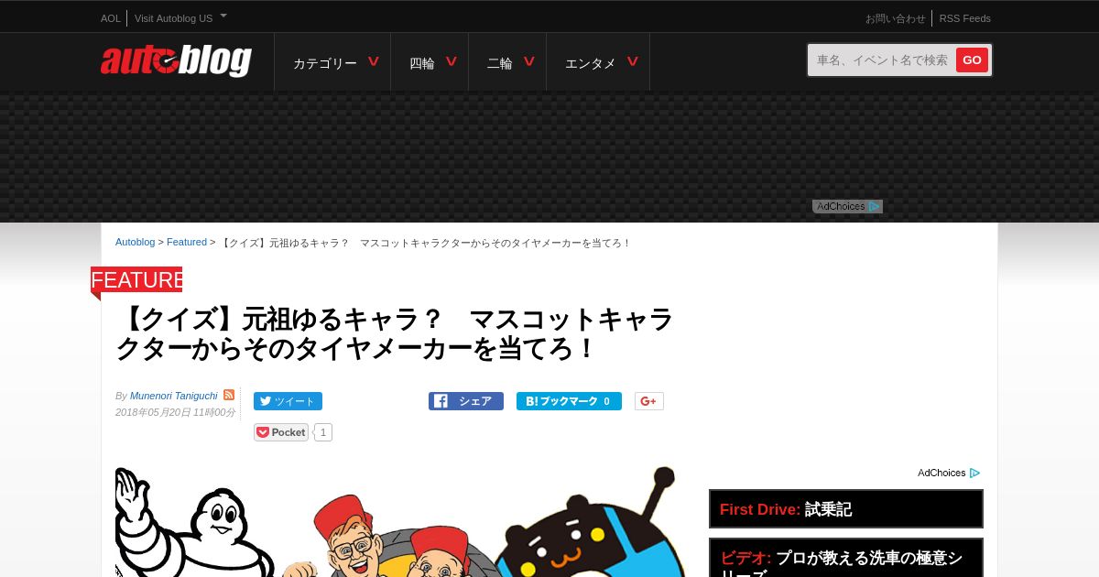This screenshot has width=1099, height=577.
Task: Share on Google Plus
Action: point(648,401)
